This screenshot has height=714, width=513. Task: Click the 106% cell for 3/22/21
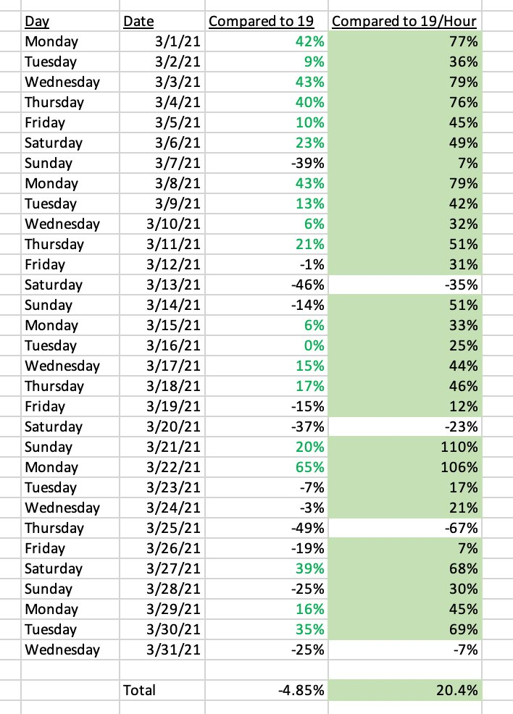pos(404,467)
